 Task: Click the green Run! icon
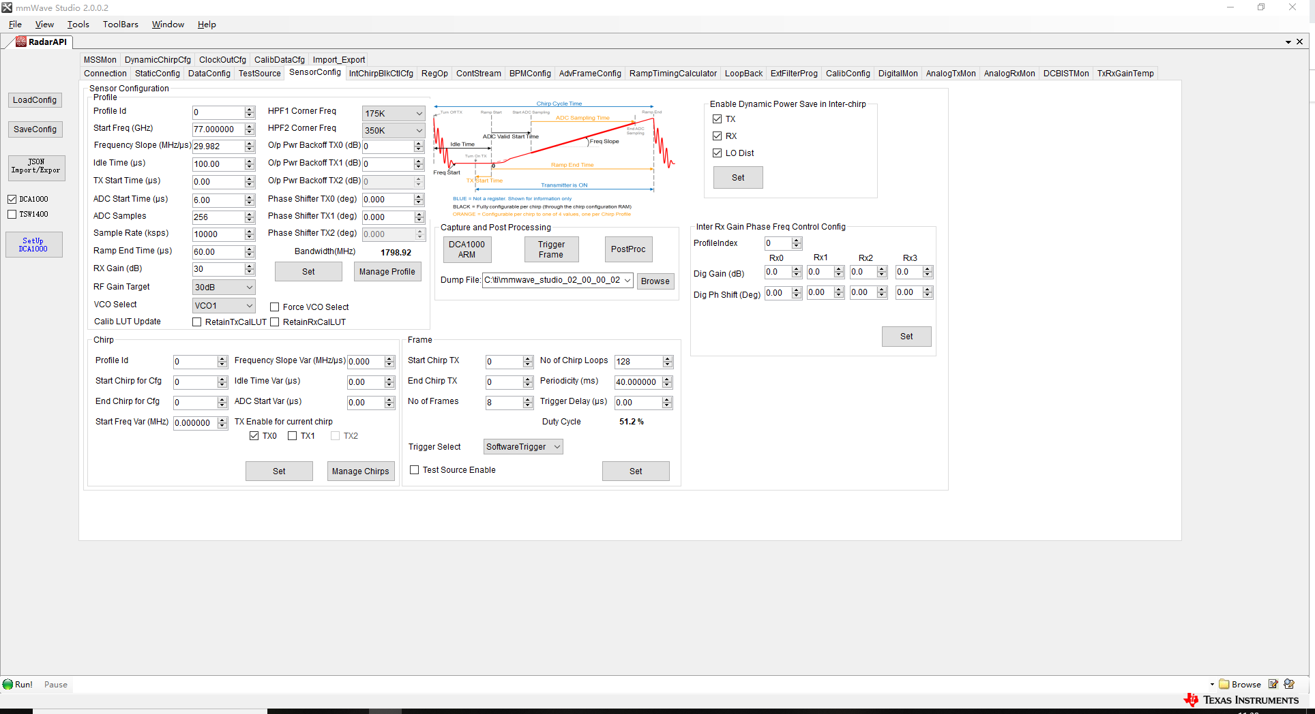pyautogui.click(x=8, y=685)
